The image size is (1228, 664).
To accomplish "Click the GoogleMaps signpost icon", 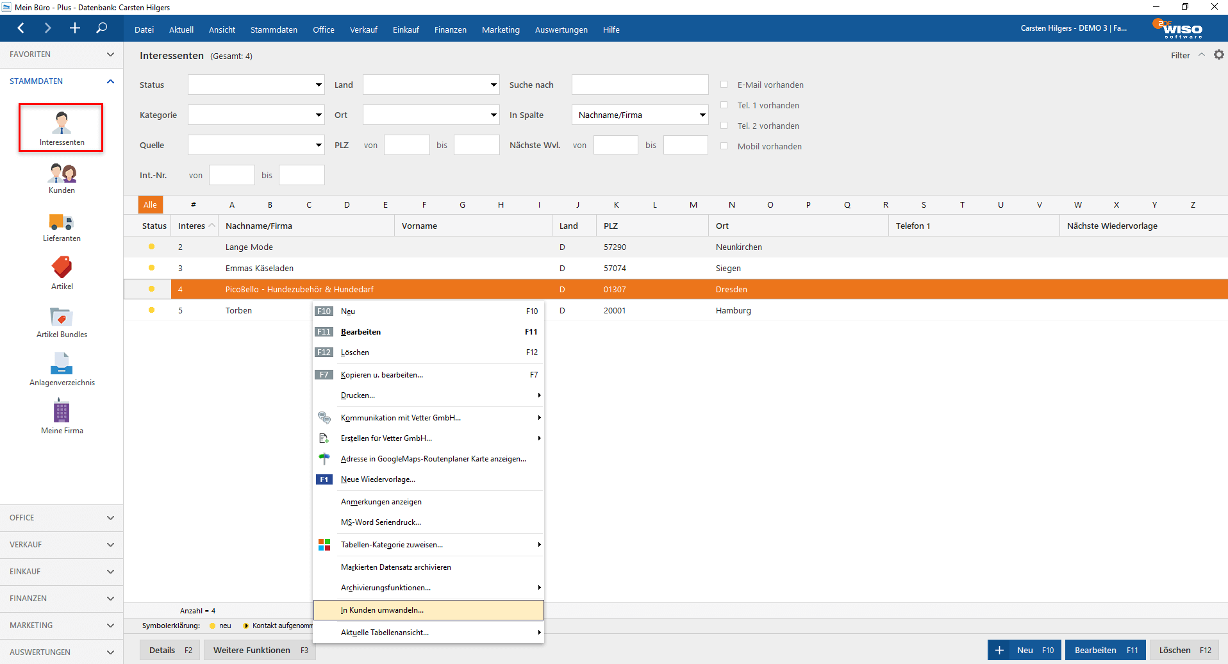I will click(324, 459).
